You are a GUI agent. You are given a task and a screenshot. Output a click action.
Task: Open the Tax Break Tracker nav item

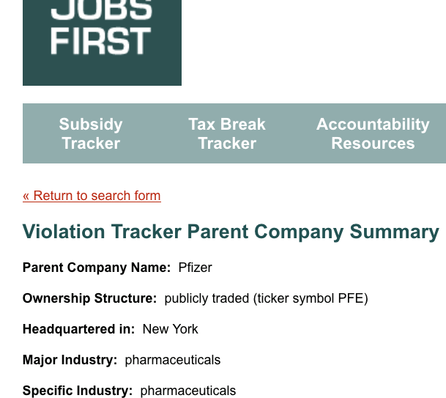(227, 133)
